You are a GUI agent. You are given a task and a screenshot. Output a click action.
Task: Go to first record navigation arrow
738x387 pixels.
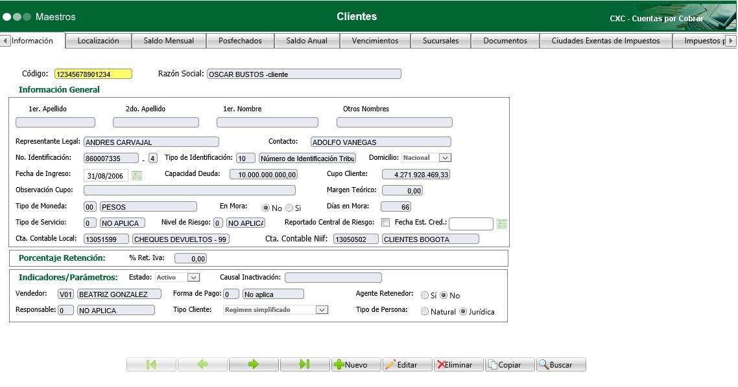[x=151, y=364]
